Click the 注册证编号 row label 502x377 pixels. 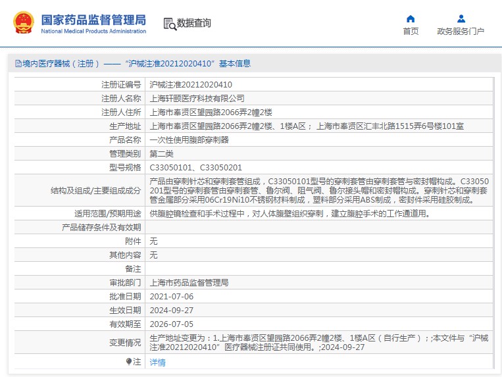[121, 84]
